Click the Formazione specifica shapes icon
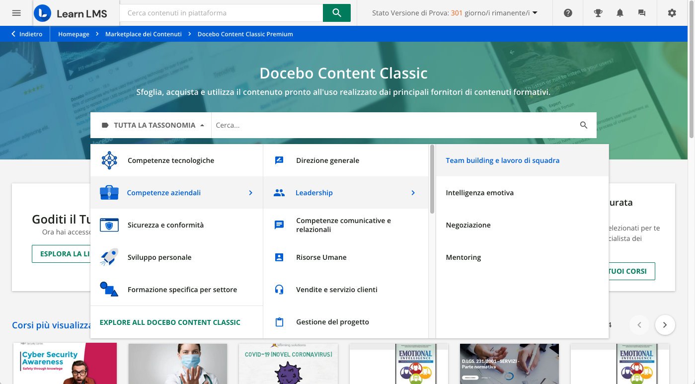695x384 pixels. tap(109, 290)
